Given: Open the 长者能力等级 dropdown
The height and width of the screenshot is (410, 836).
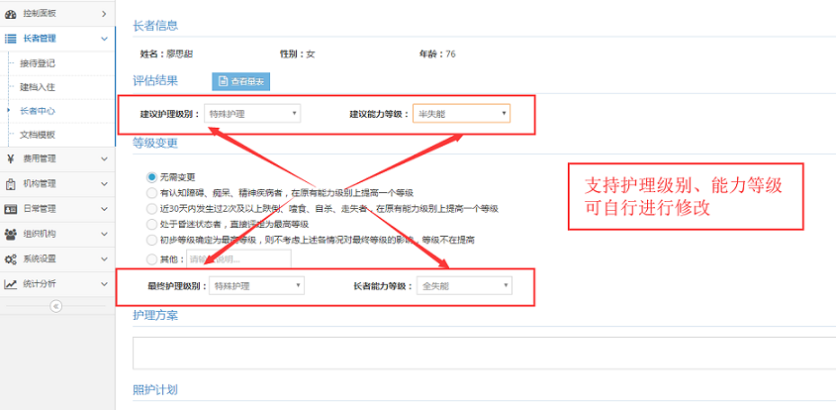Looking at the screenshot, I should [463, 286].
